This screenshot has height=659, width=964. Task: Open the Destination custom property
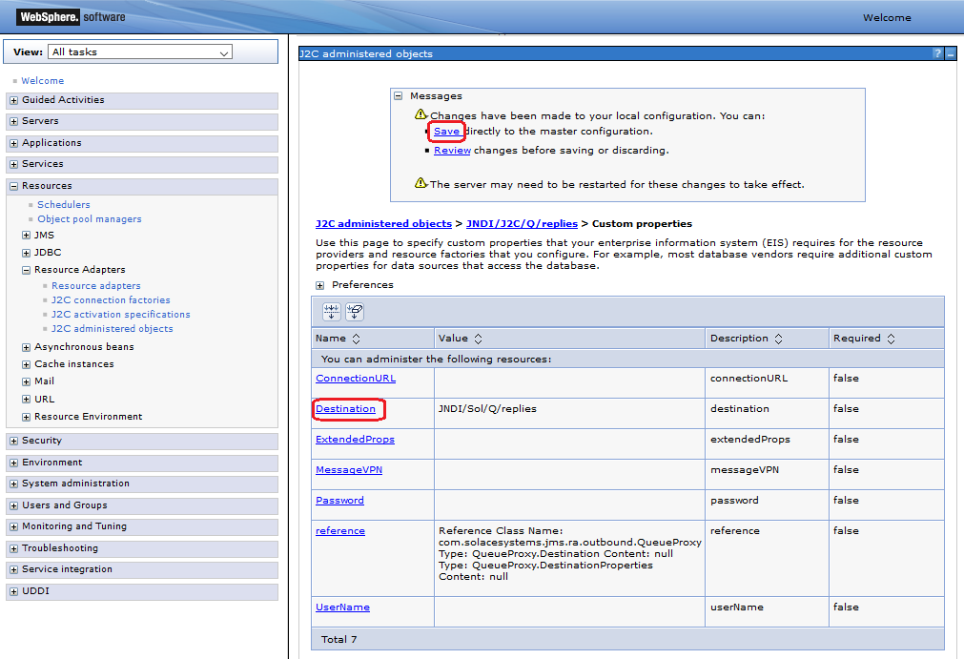pyautogui.click(x=345, y=409)
